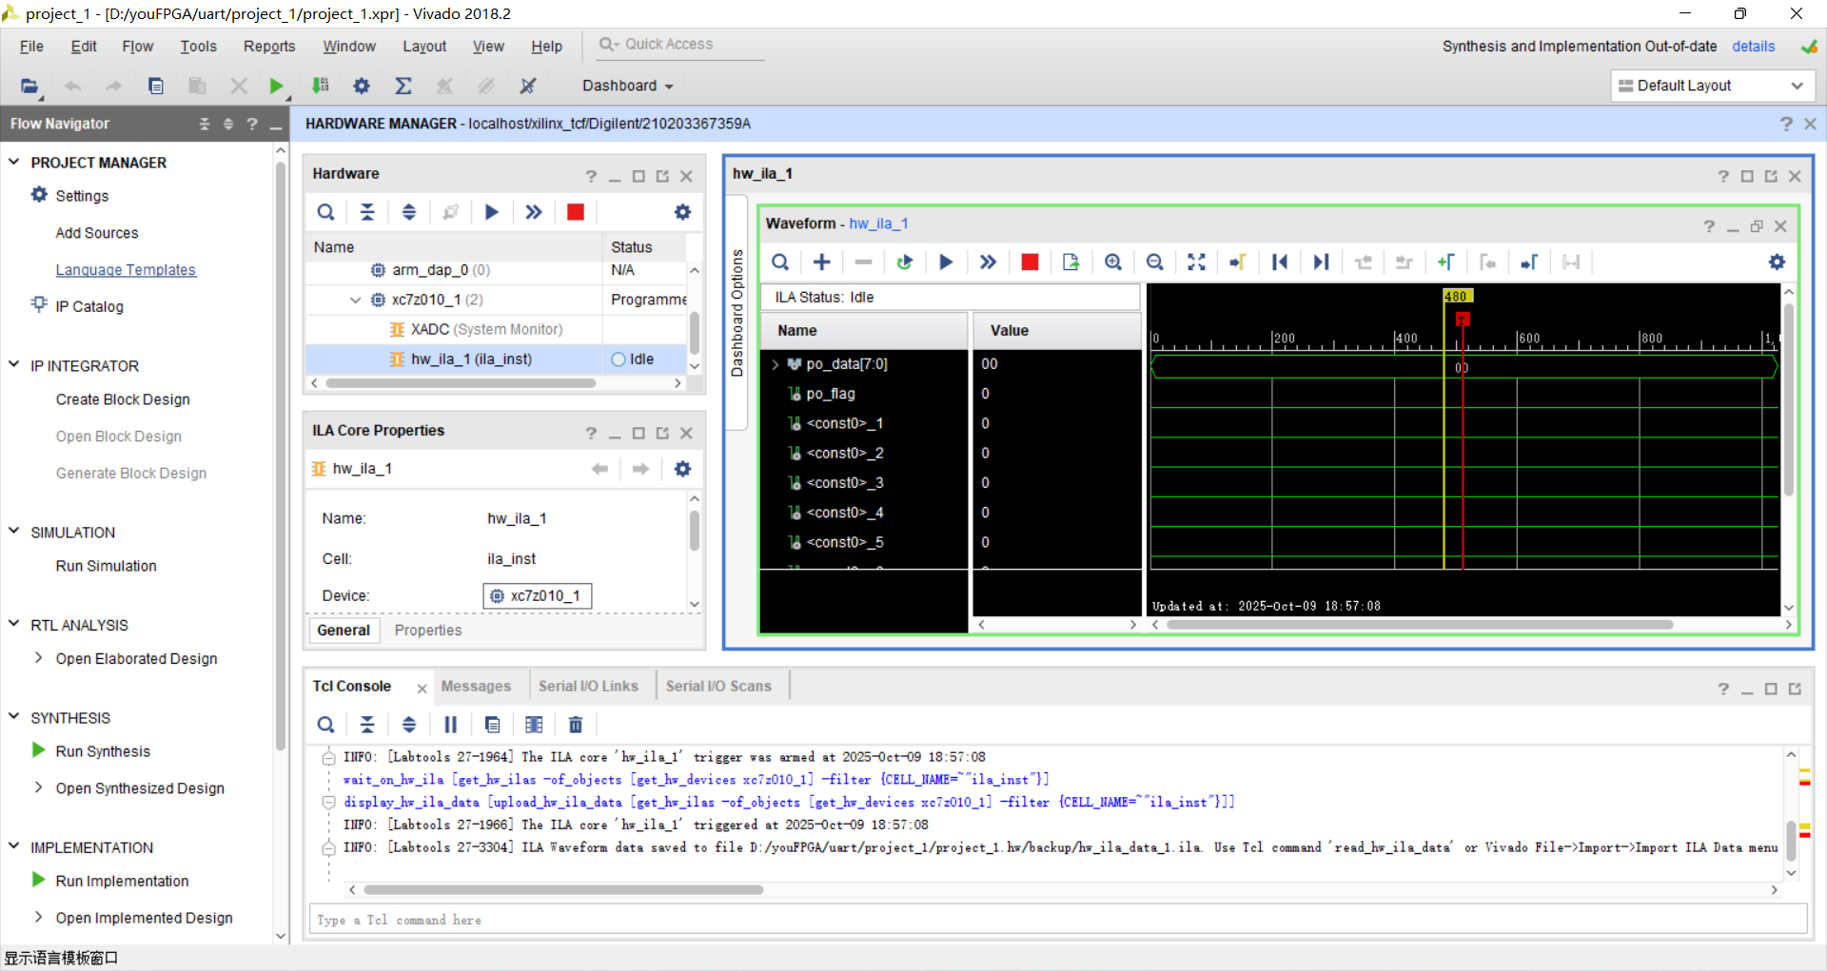Image resolution: width=1827 pixels, height=971 pixels.
Task: Click the red trigger marker in the waveform
Action: pos(1463,319)
